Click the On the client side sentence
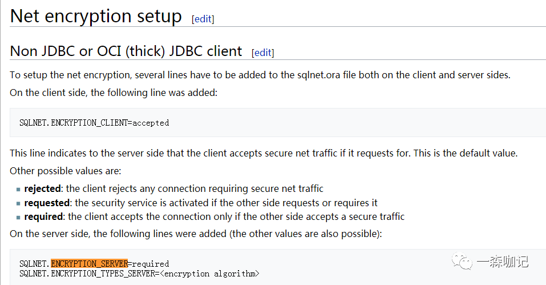The width and height of the screenshot is (546, 285). tap(114, 93)
